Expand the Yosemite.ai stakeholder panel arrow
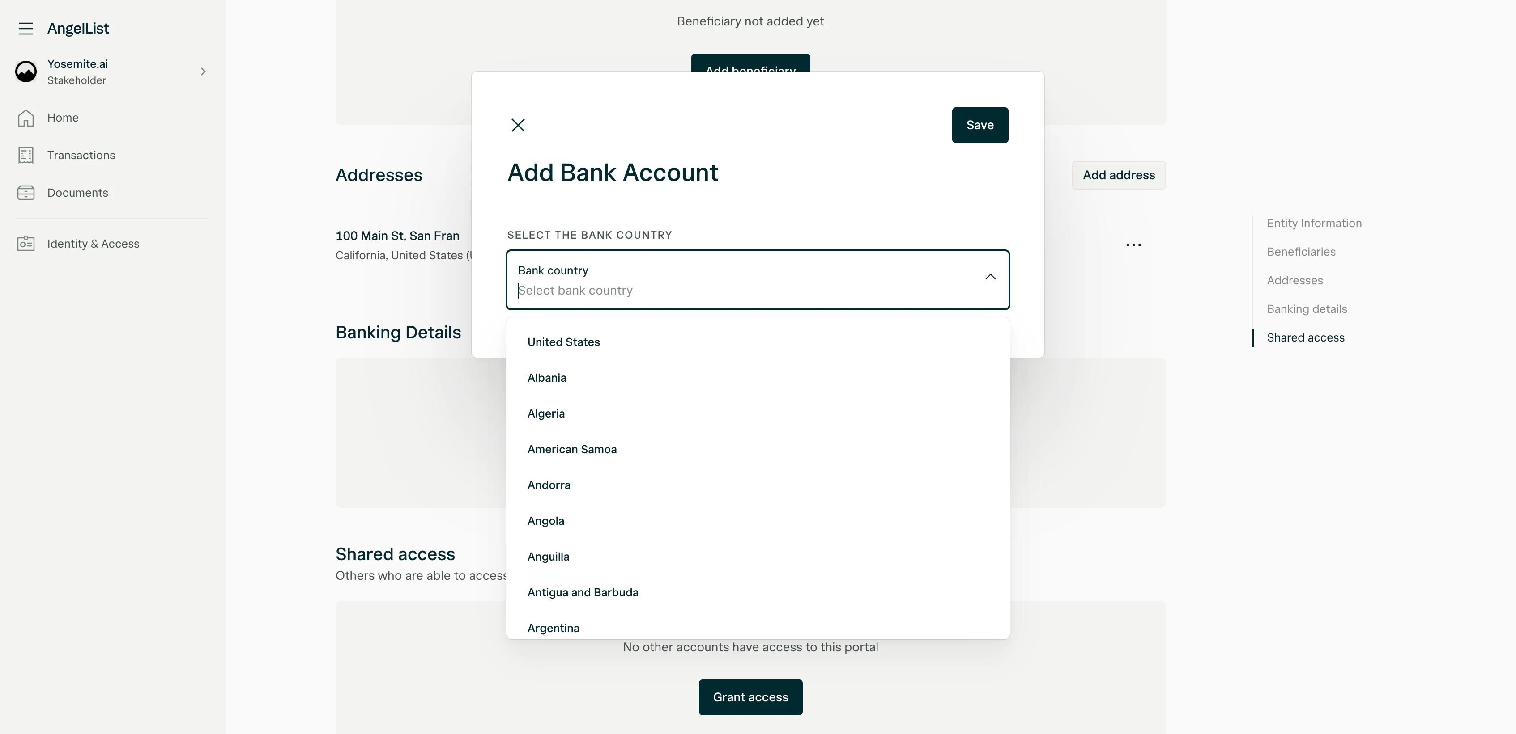The width and height of the screenshot is (1516, 734). point(203,71)
